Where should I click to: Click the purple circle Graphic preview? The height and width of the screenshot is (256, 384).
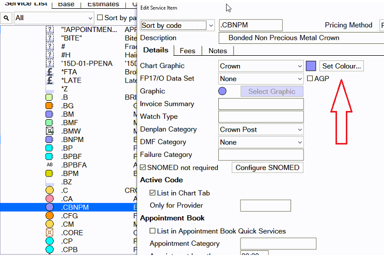[x=222, y=91]
